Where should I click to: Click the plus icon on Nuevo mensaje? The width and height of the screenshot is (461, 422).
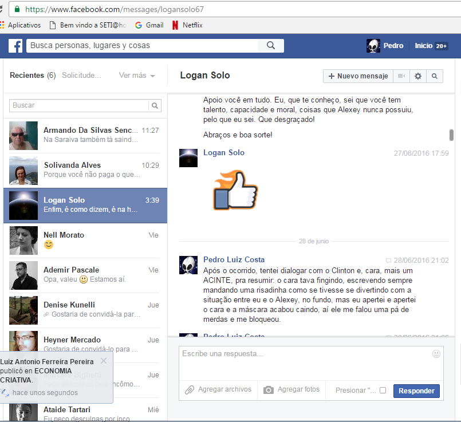tap(332, 76)
